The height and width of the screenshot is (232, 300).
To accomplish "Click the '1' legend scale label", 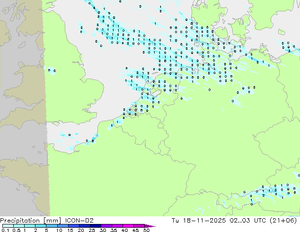I will [25, 230].
